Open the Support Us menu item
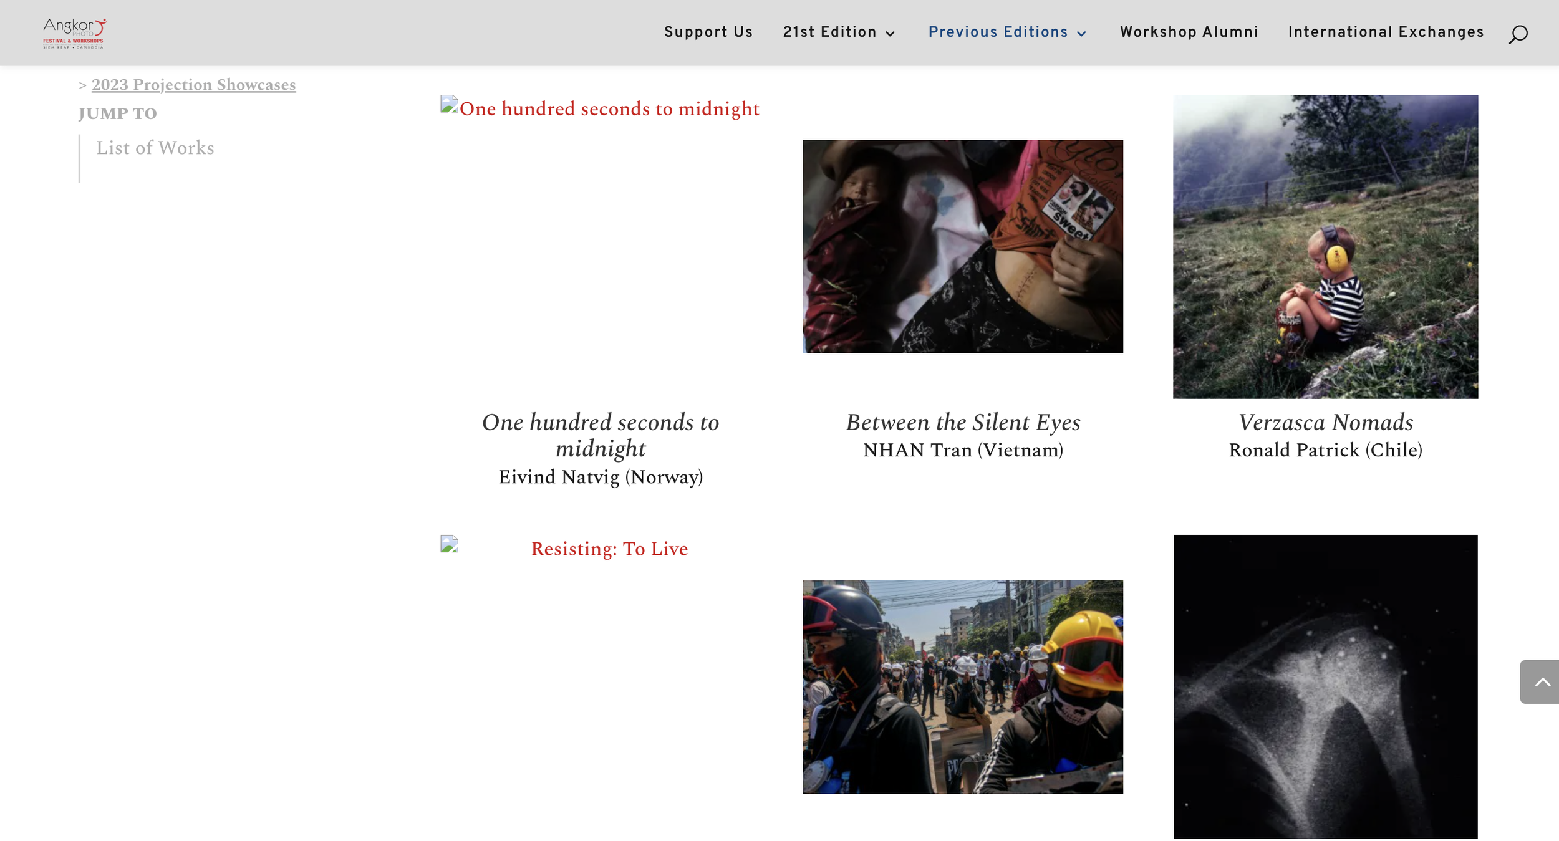Viewport: 1559px width, 841px height. 708,32
